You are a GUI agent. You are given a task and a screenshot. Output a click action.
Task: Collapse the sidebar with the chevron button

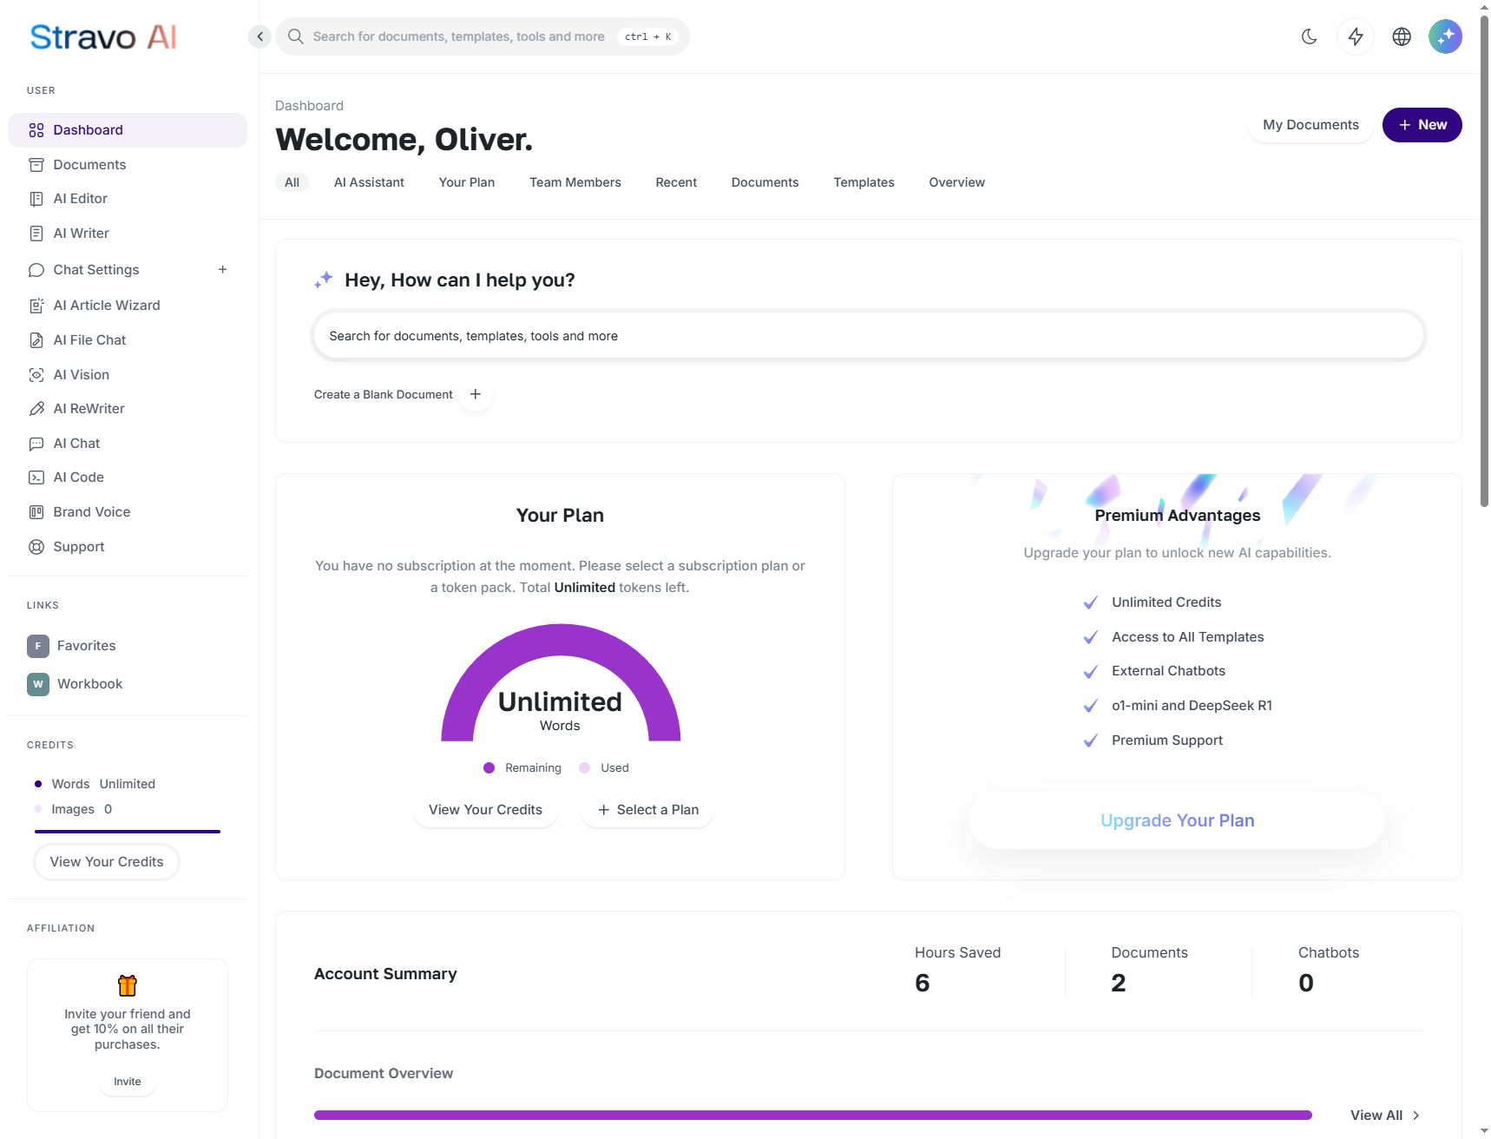pyautogui.click(x=259, y=36)
